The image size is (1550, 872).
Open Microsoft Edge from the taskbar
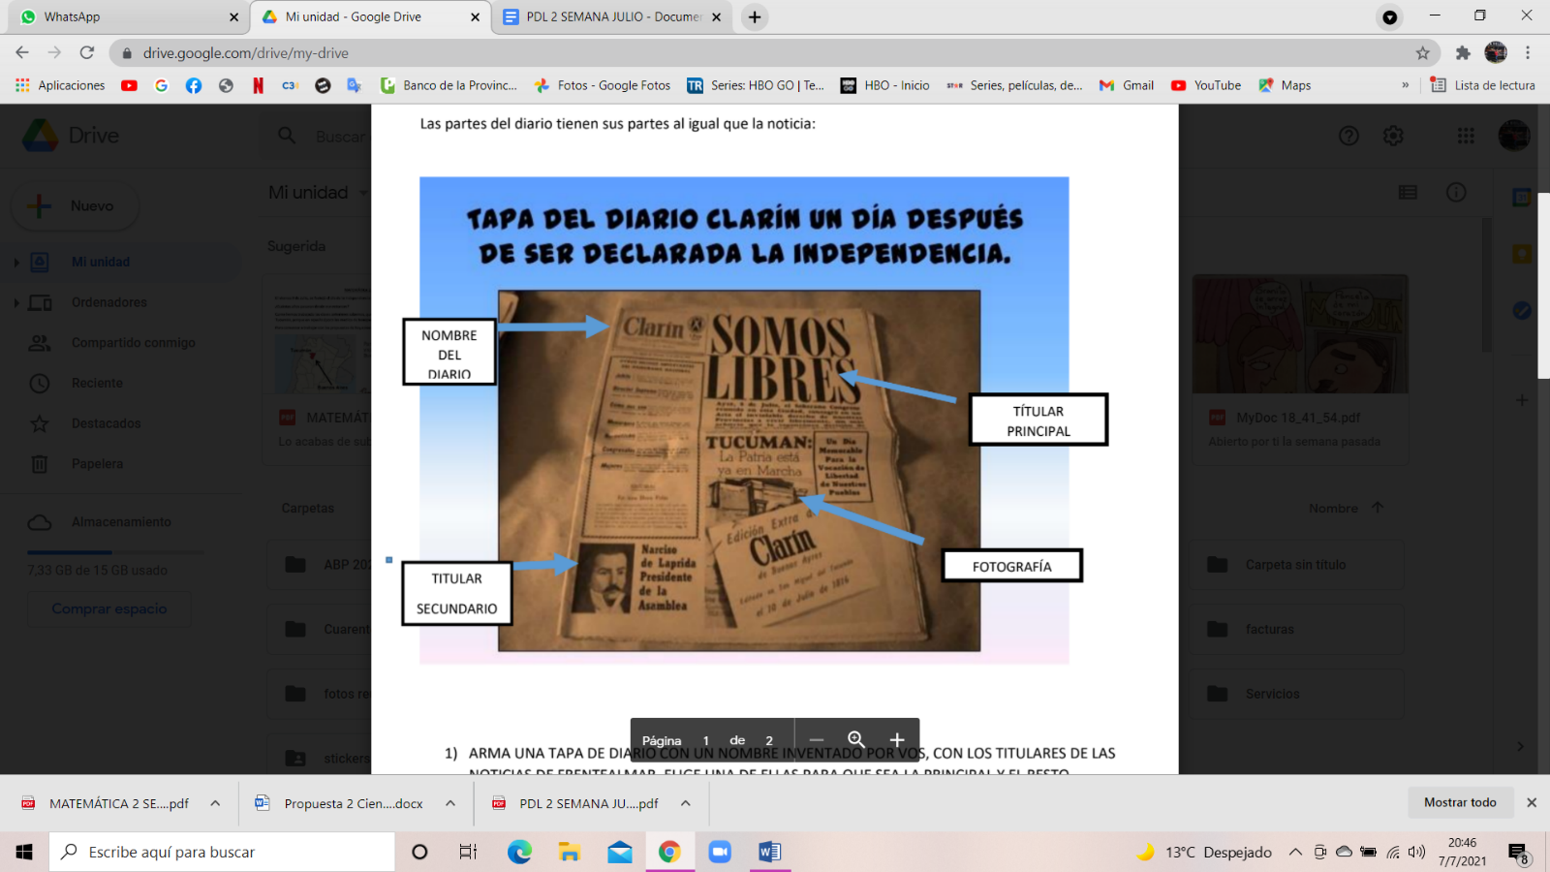point(519,852)
